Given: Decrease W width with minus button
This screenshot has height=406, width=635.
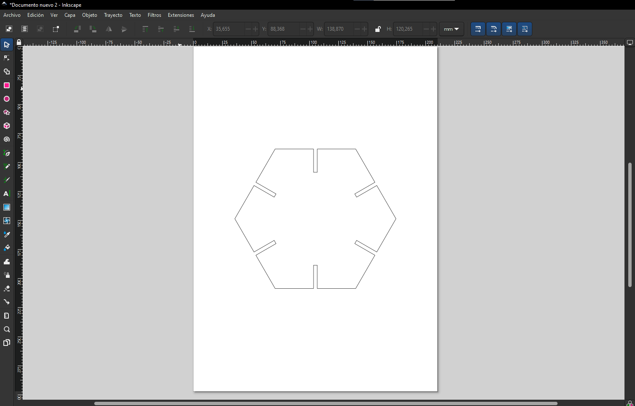Looking at the screenshot, I should (x=357, y=29).
